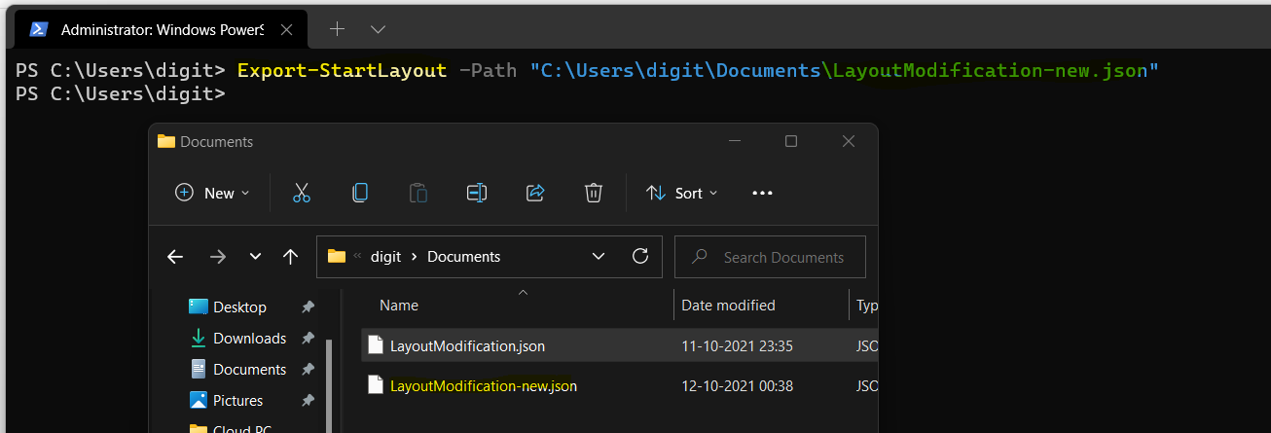Screen dimensions: 1271x433
Task: Click the Copy icon in Explorer toolbar
Action: click(360, 193)
